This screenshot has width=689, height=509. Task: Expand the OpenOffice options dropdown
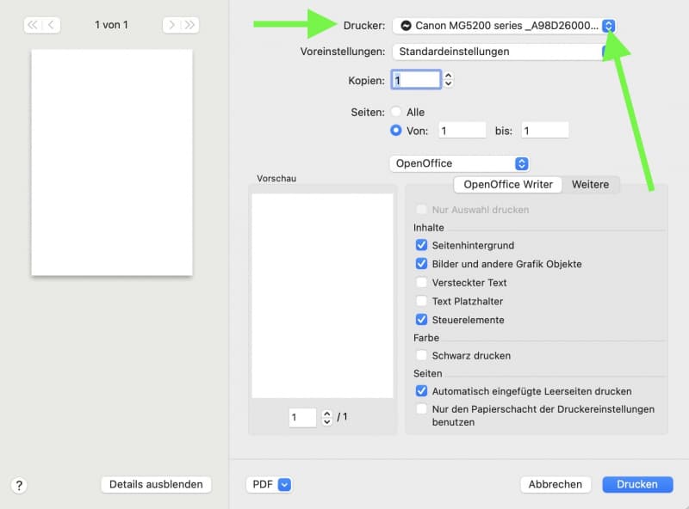[x=459, y=163]
